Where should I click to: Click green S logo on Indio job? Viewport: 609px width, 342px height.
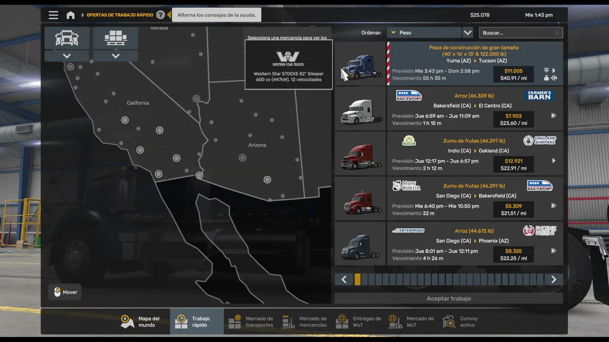[409, 141]
